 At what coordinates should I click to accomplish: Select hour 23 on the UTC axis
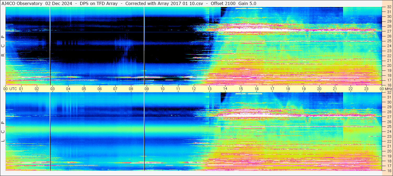[366, 89]
